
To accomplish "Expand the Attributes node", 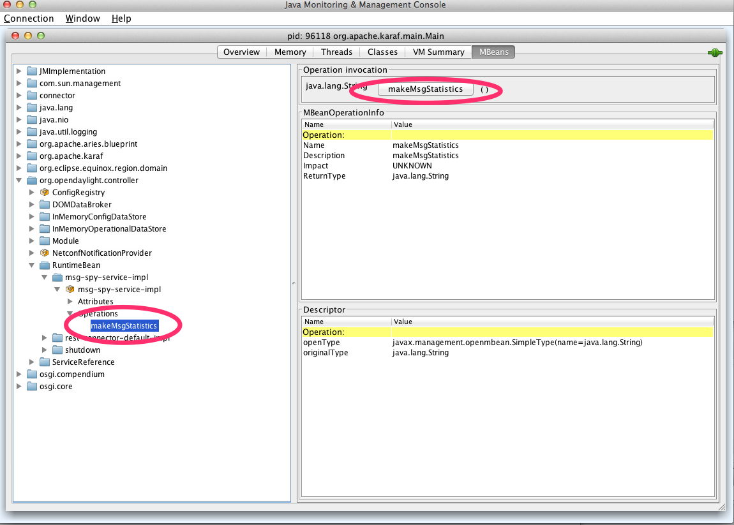I will pyautogui.click(x=70, y=301).
